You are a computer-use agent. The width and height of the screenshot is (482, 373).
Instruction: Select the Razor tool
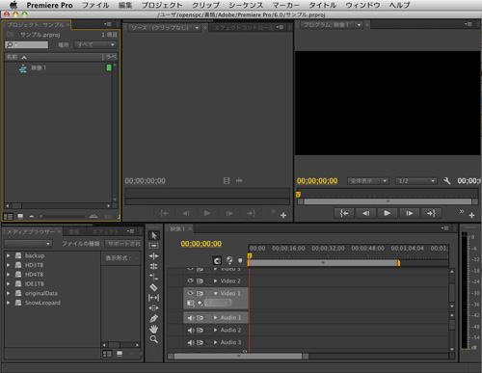[154, 287]
